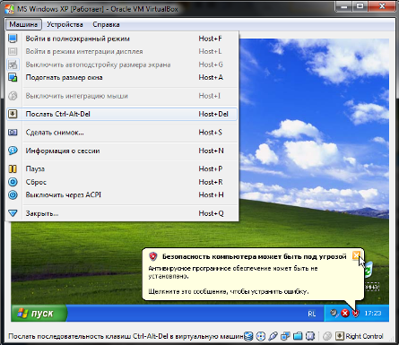Click the shield icon in warning balloon
Image resolution: width=399 pixels, height=345 pixels.
click(153, 256)
